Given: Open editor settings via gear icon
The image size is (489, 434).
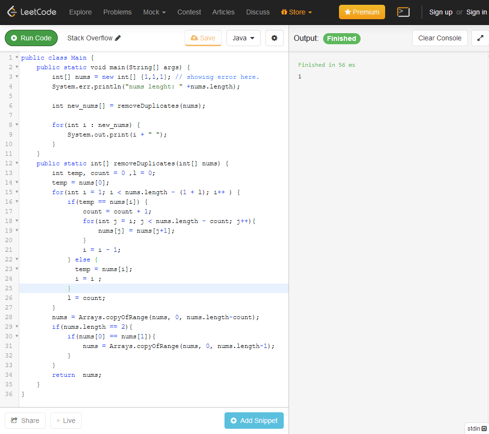Looking at the screenshot, I should click(275, 37).
